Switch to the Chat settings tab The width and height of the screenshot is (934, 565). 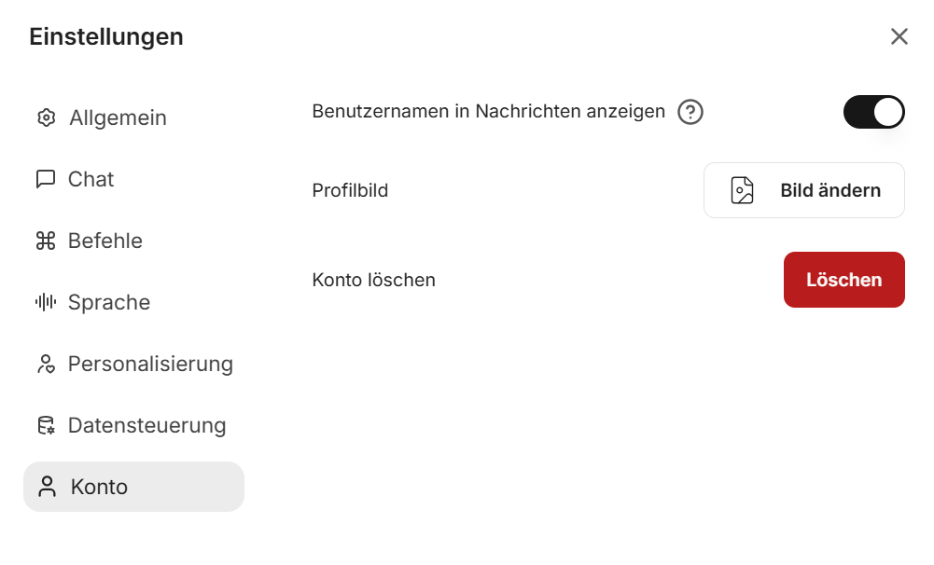(91, 179)
